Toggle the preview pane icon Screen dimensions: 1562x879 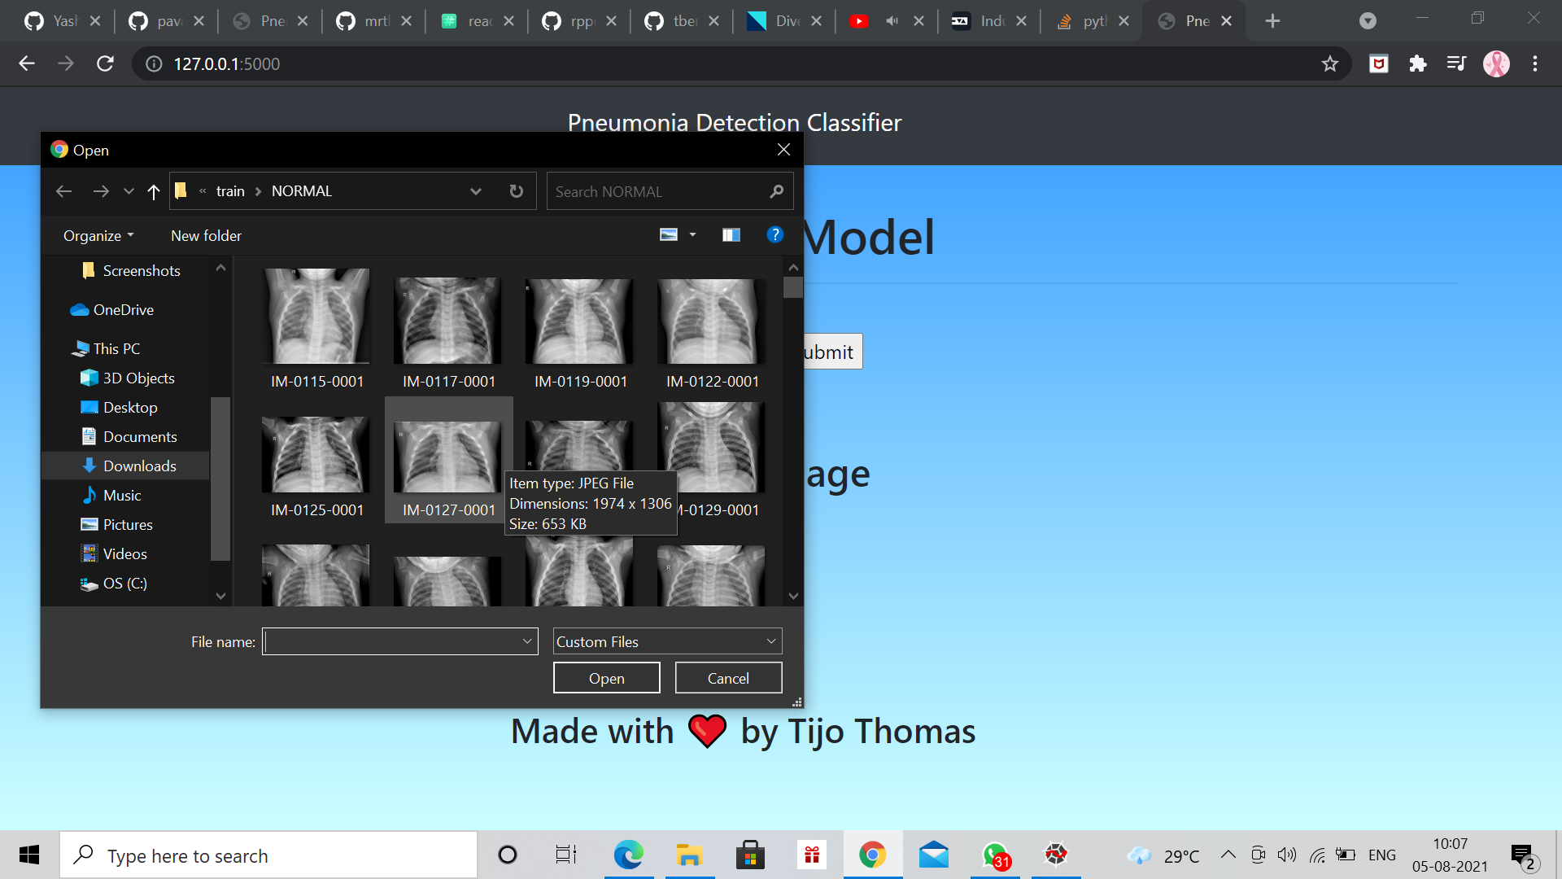tap(731, 235)
